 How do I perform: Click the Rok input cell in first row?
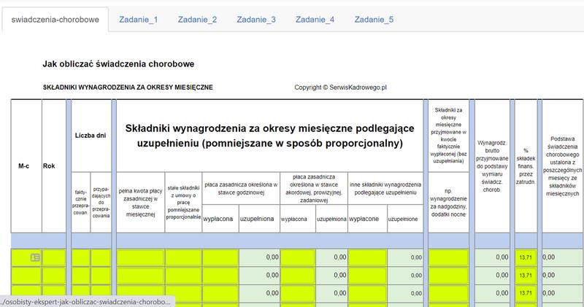tap(54, 257)
